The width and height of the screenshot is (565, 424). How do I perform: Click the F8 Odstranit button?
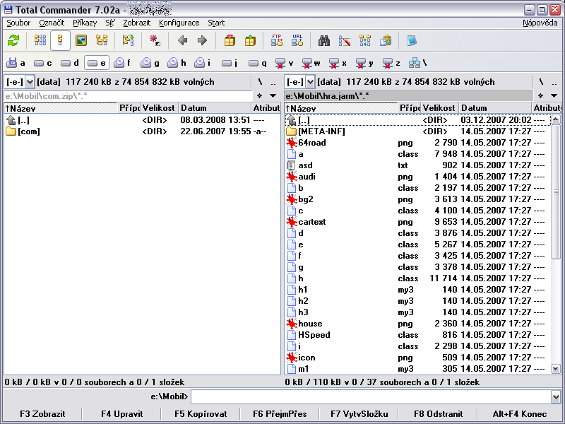(x=438, y=414)
